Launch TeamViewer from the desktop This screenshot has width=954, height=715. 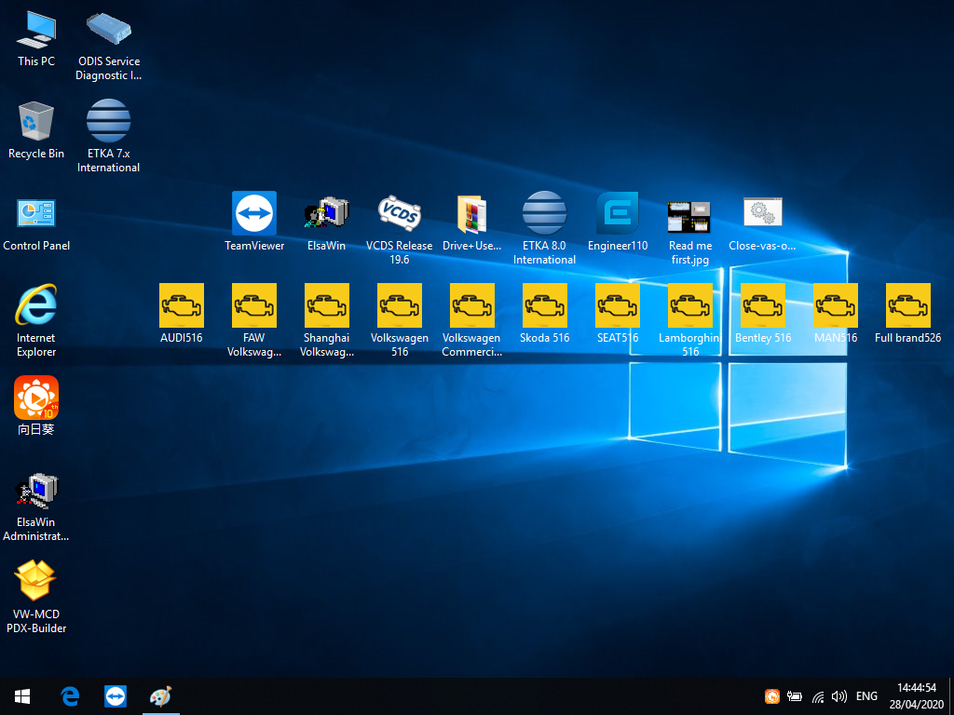(x=253, y=211)
